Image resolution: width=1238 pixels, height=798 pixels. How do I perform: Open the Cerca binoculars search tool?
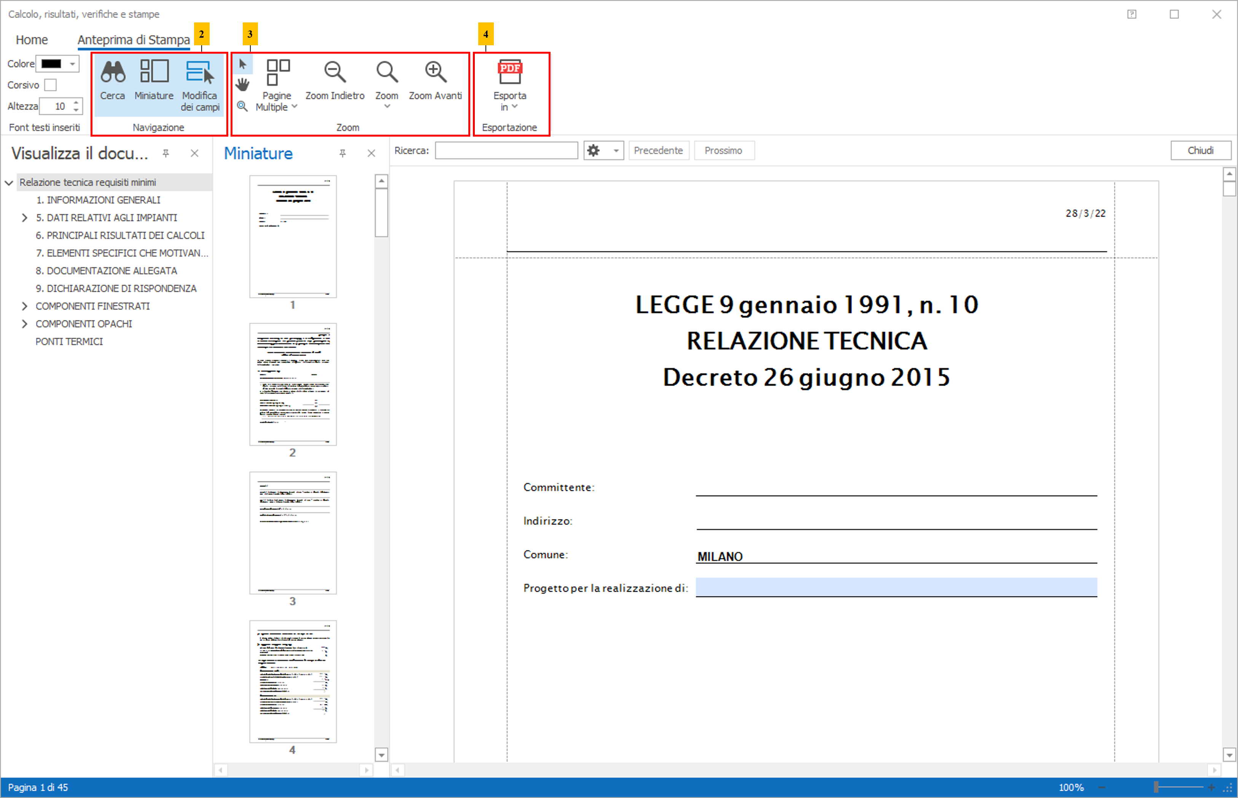(x=112, y=80)
